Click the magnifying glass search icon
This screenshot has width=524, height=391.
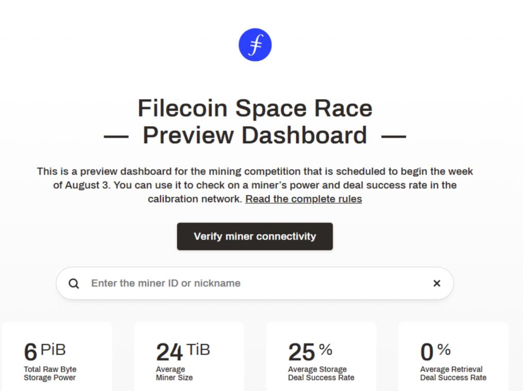pos(74,283)
